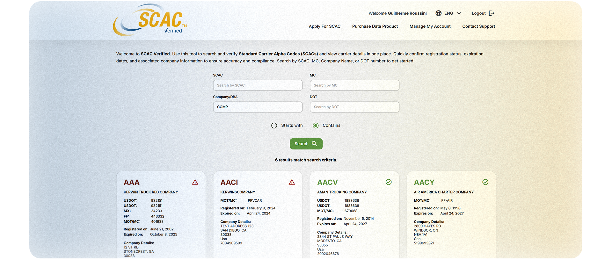The image size is (612, 260).
Task: Click KERWIN TRUCK RED COMPANY name
Action: point(151,192)
